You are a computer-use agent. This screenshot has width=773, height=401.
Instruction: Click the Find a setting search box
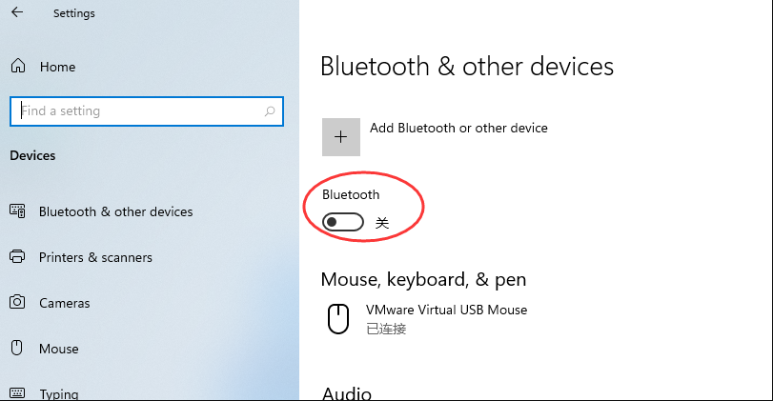coord(138,111)
